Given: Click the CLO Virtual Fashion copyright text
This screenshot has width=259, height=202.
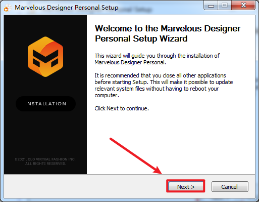Looking at the screenshot, I should [x=45, y=161].
